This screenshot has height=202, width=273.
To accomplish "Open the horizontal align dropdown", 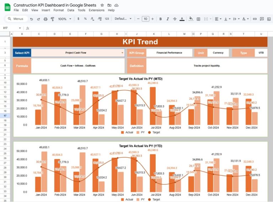I will tap(218, 19).
